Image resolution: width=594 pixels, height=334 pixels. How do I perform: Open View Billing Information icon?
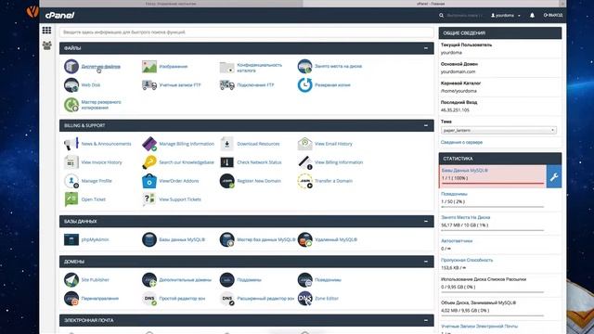point(304,162)
